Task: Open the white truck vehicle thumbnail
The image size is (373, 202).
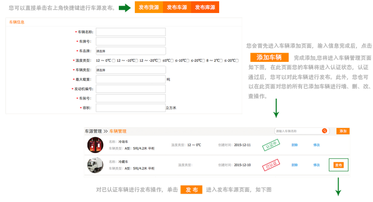Action: pyautogui.click(x=95, y=165)
